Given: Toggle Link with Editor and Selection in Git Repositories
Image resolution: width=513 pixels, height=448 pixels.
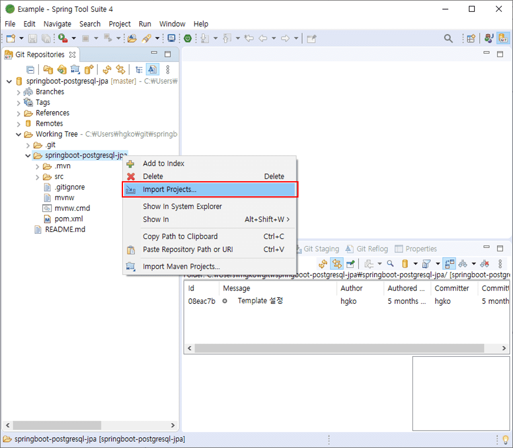Looking at the screenshot, I should coord(120,70).
